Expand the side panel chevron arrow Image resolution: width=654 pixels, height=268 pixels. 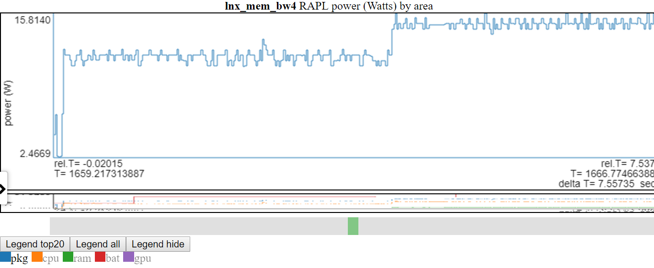[3, 189]
